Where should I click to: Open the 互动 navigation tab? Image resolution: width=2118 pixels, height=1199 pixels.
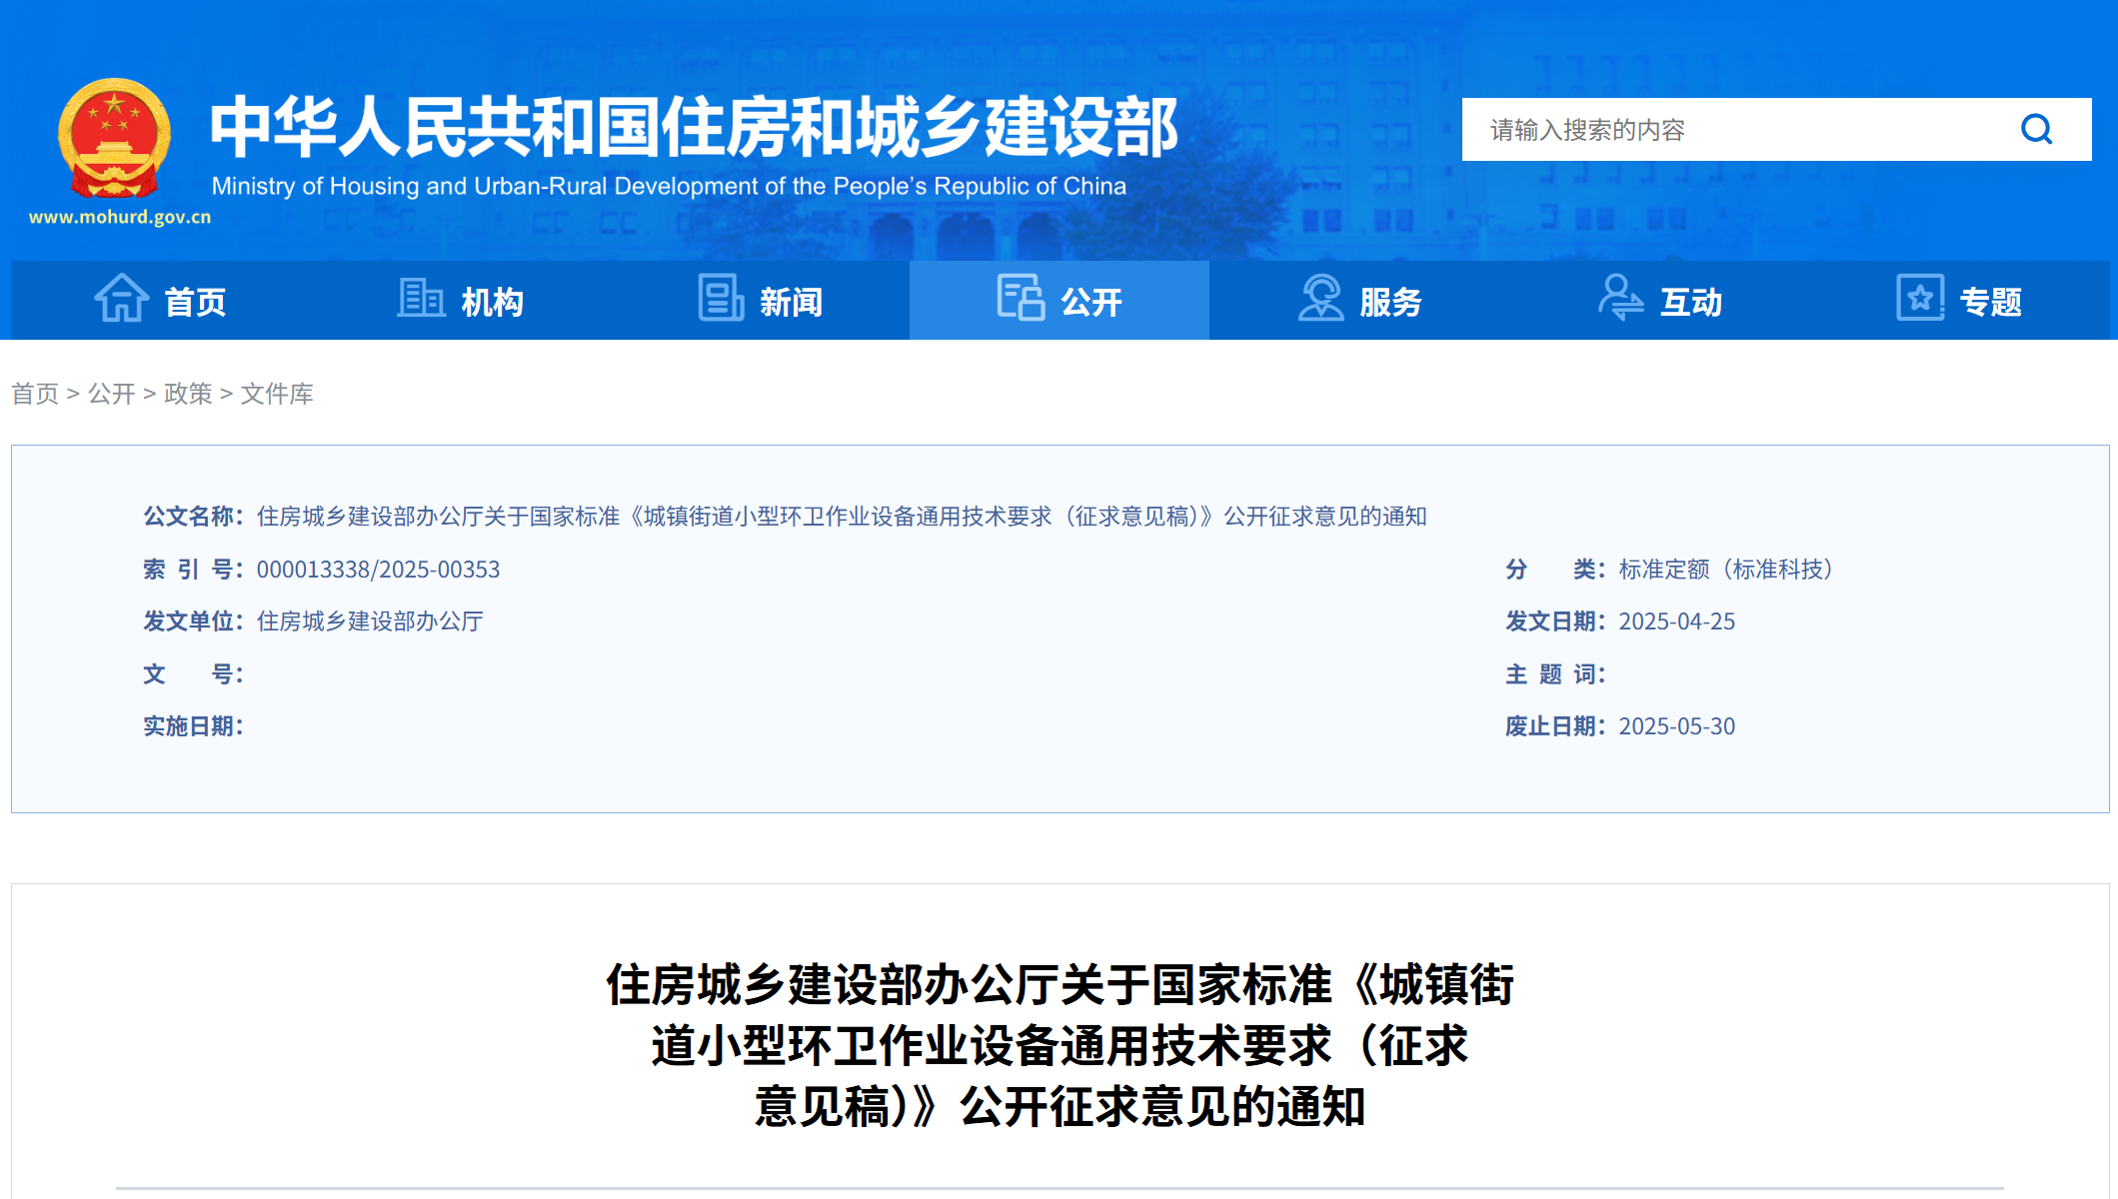pos(1659,300)
